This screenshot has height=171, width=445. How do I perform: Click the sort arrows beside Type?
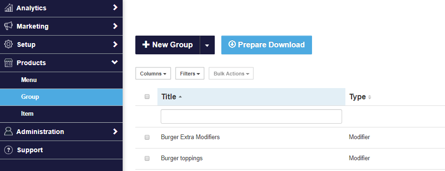[x=369, y=97]
